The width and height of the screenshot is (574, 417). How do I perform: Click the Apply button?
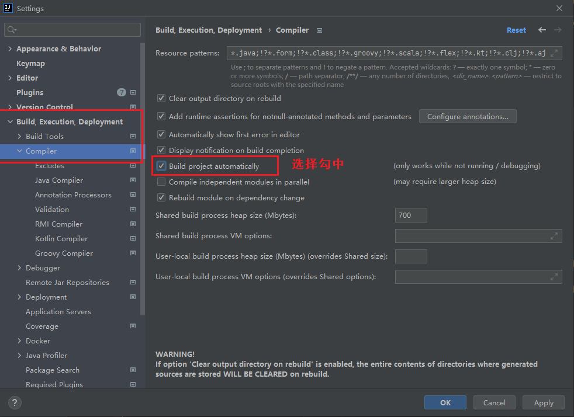click(544, 402)
